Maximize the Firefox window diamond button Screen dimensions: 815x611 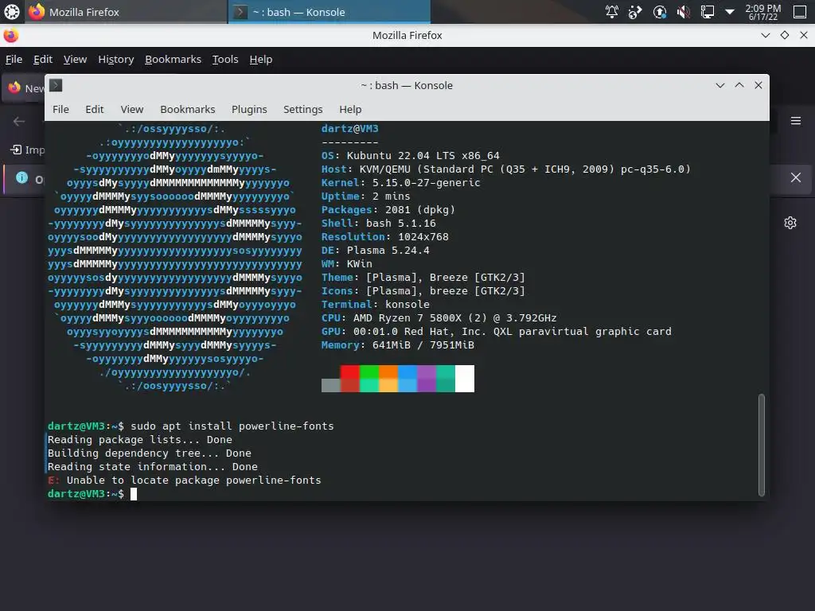(x=784, y=35)
